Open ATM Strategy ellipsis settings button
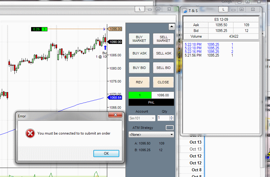The width and height of the screenshot is (270, 177). point(170,128)
